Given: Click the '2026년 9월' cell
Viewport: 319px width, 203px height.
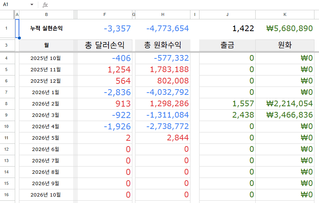Looking at the screenshot, I should pos(46,184).
